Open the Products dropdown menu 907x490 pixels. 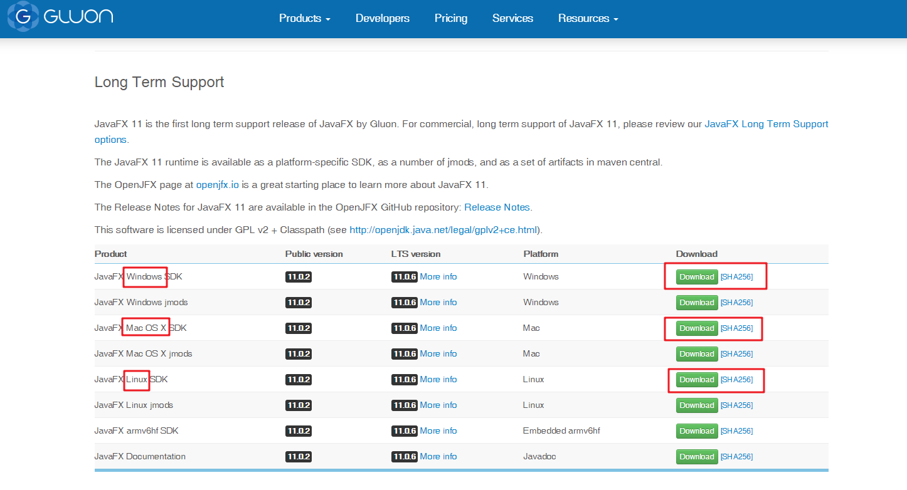(x=305, y=19)
